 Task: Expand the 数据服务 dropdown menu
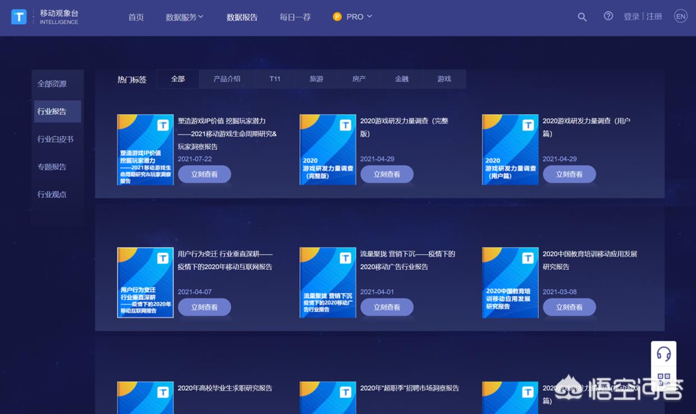coord(185,17)
